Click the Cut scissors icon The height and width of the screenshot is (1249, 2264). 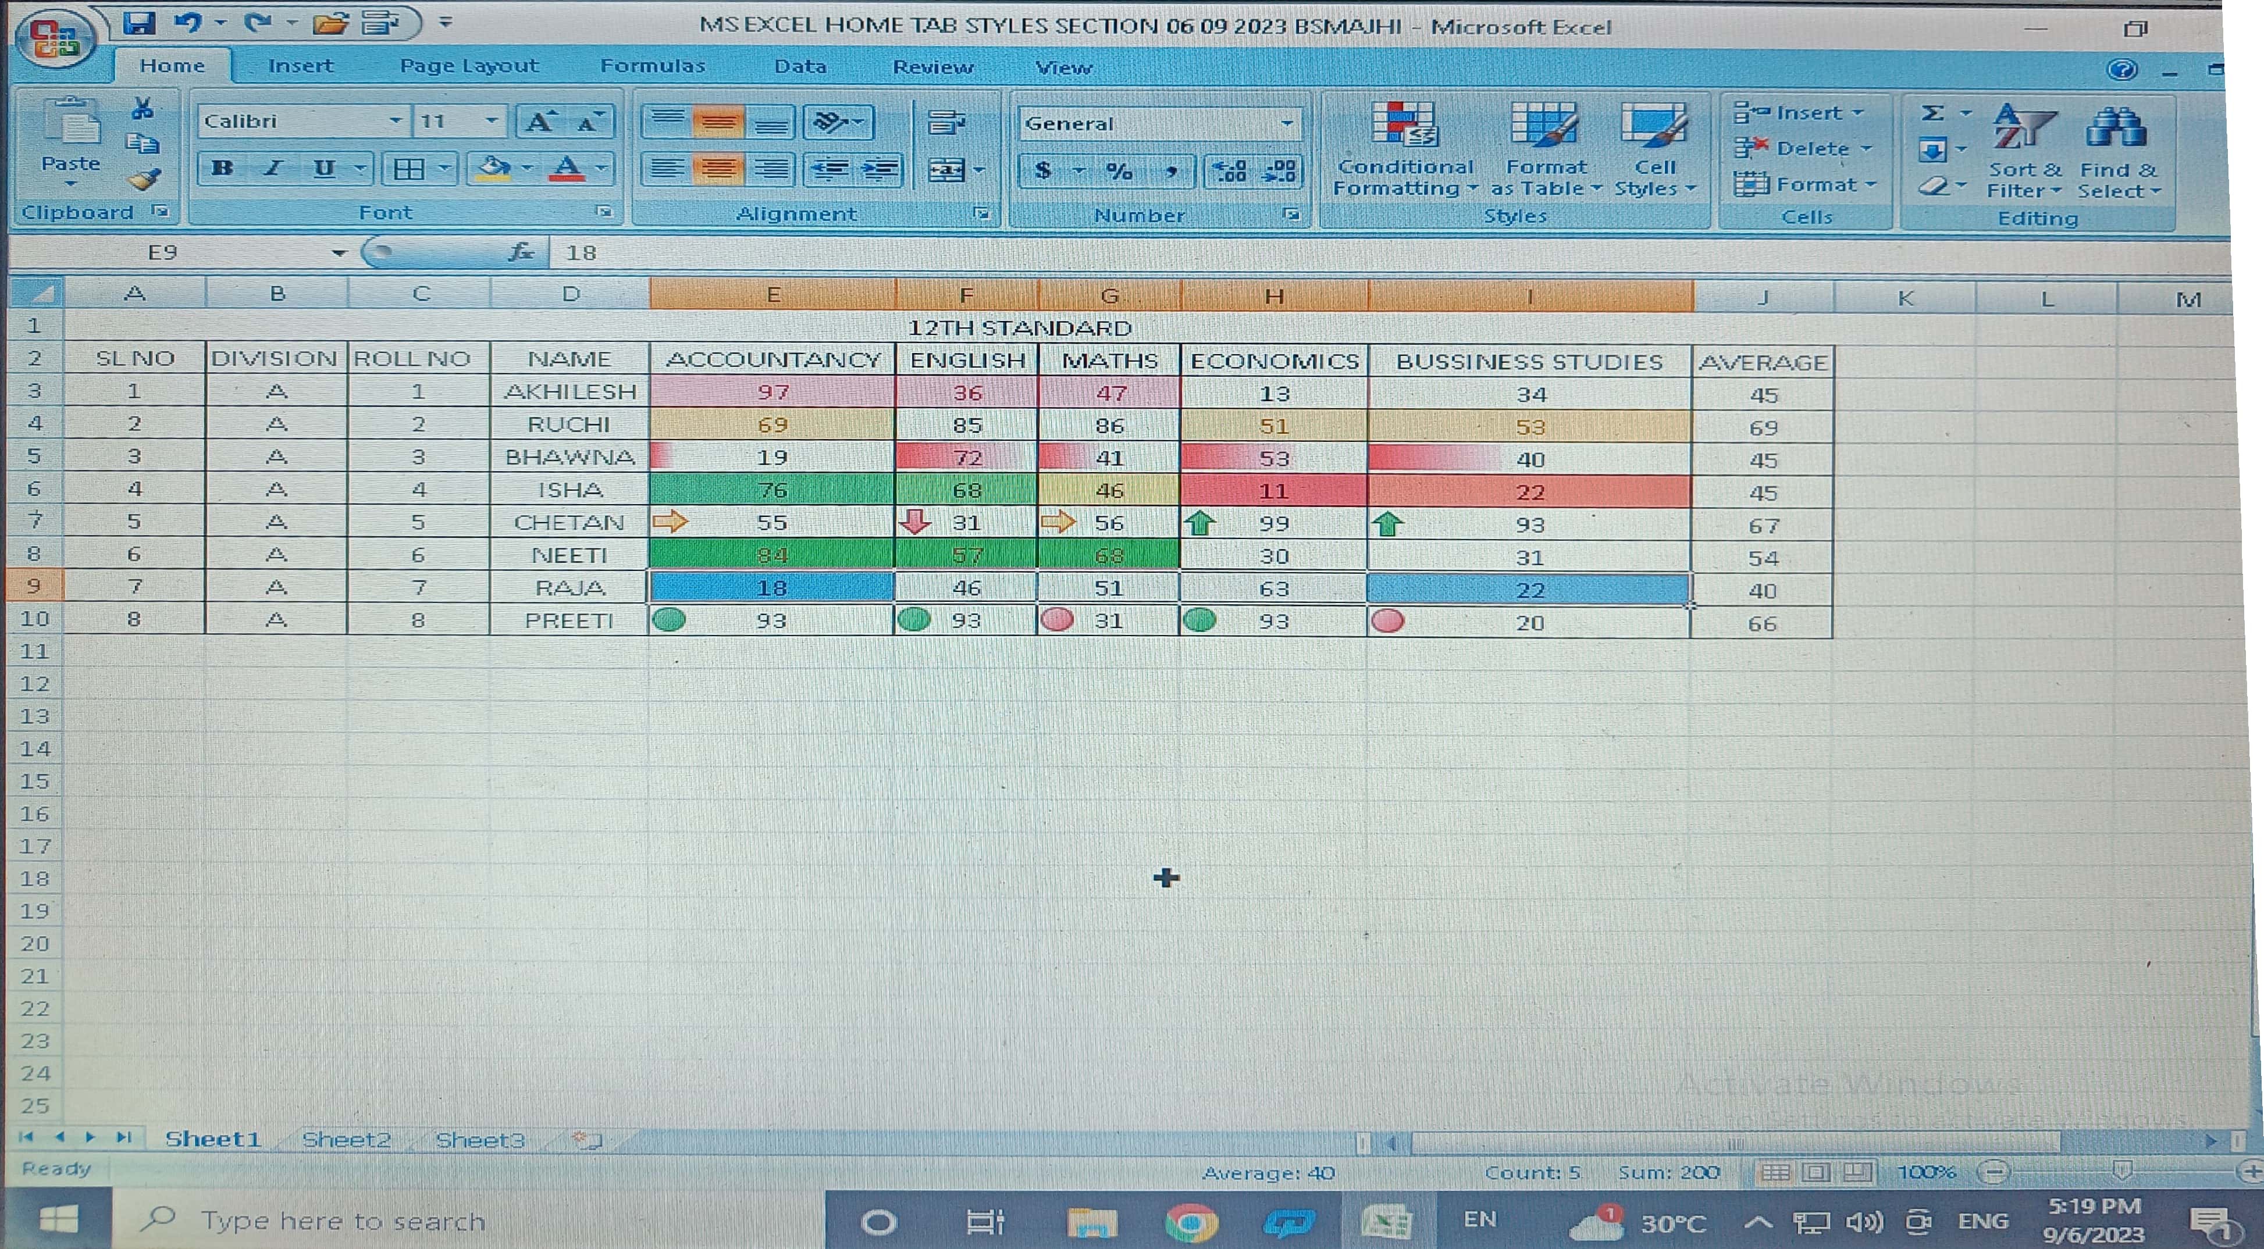pyautogui.click(x=143, y=109)
